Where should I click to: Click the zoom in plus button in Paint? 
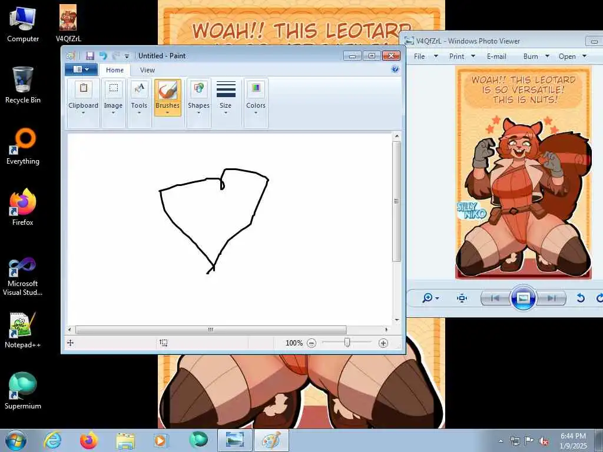pos(383,343)
